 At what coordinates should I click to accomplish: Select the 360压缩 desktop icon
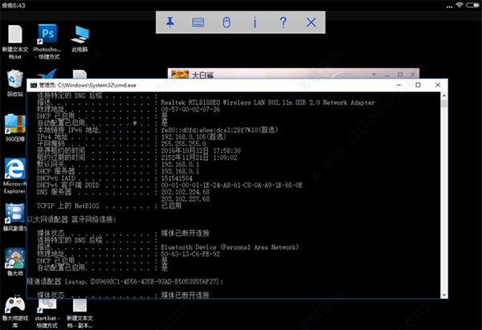(15, 128)
